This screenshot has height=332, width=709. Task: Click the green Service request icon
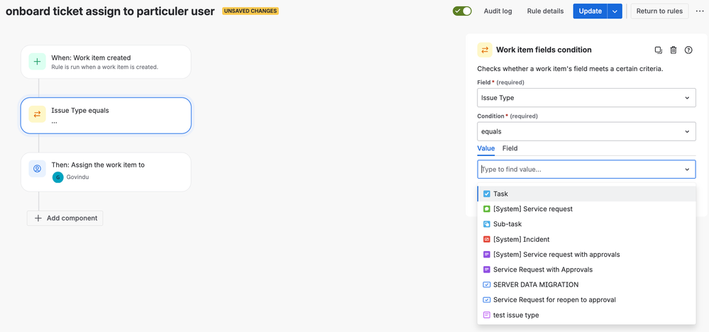[487, 209]
